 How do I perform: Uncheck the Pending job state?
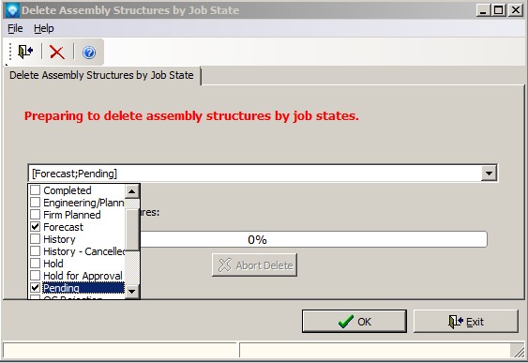point(36,288)
